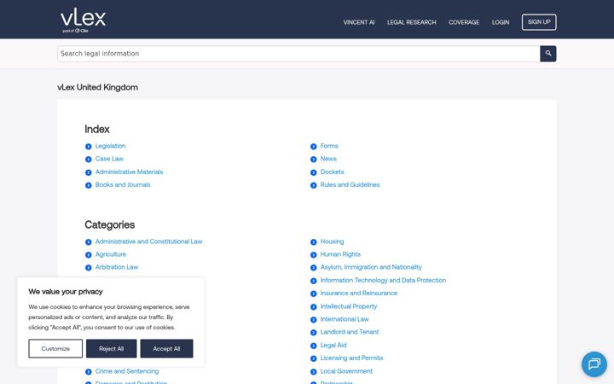
Task: Click the vLex logo
Action: pos(83,21)
